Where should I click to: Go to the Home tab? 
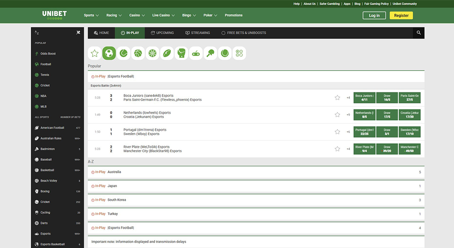point(102,32)
